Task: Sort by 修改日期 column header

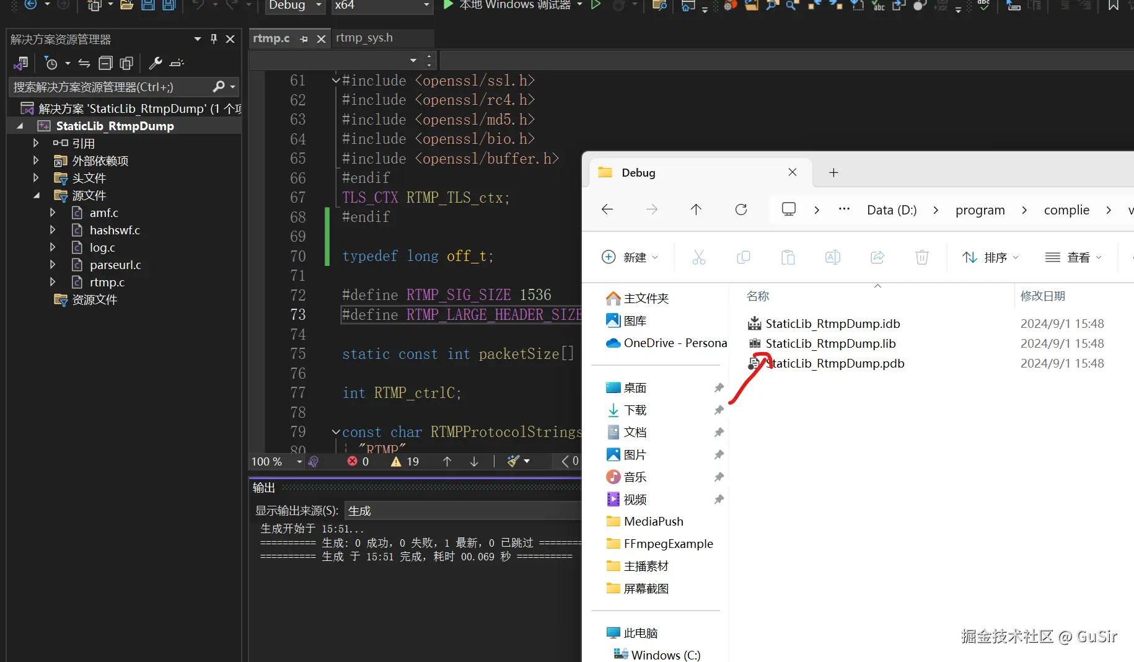Action: pos(1043,296)
